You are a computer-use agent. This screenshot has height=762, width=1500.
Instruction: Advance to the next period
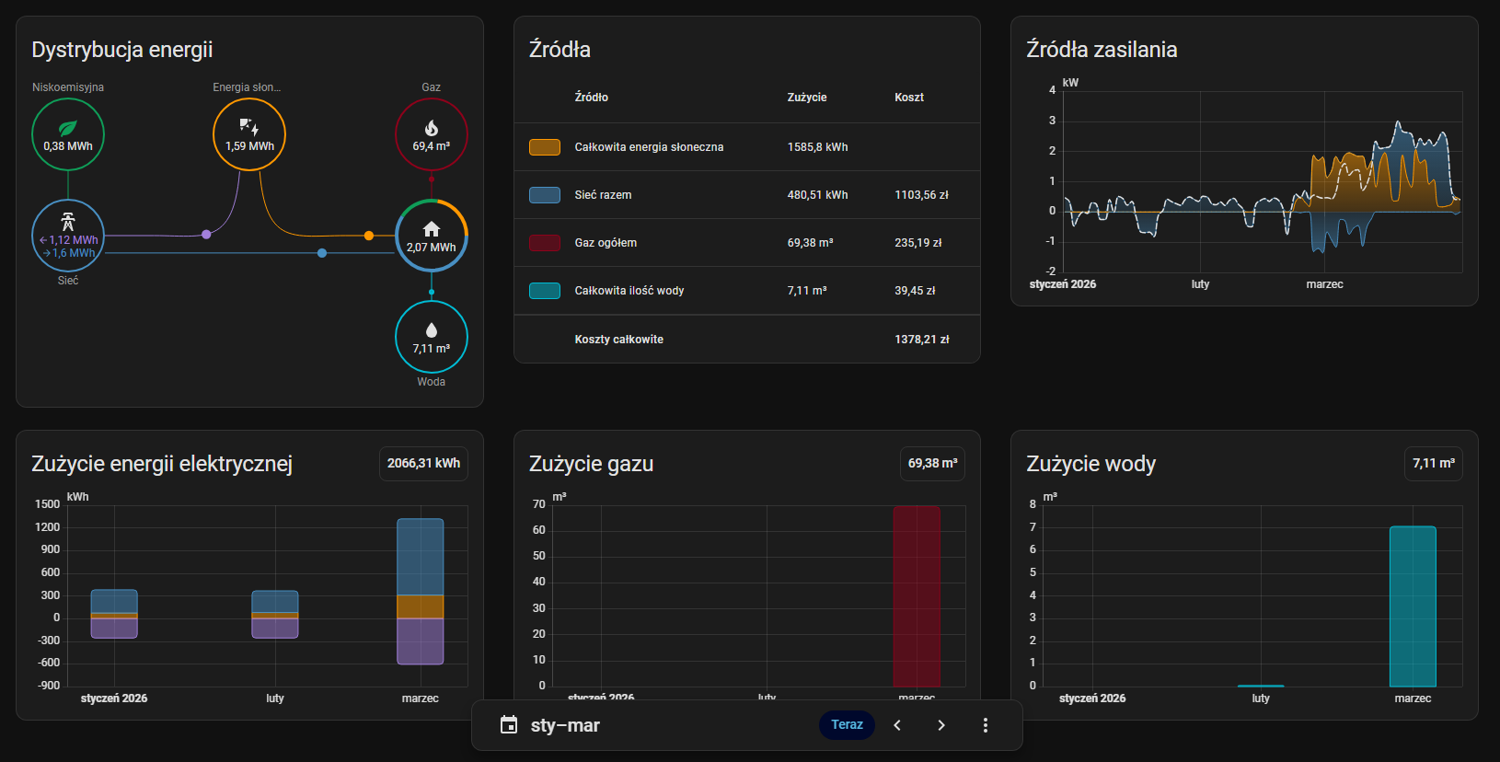point(940,725)
